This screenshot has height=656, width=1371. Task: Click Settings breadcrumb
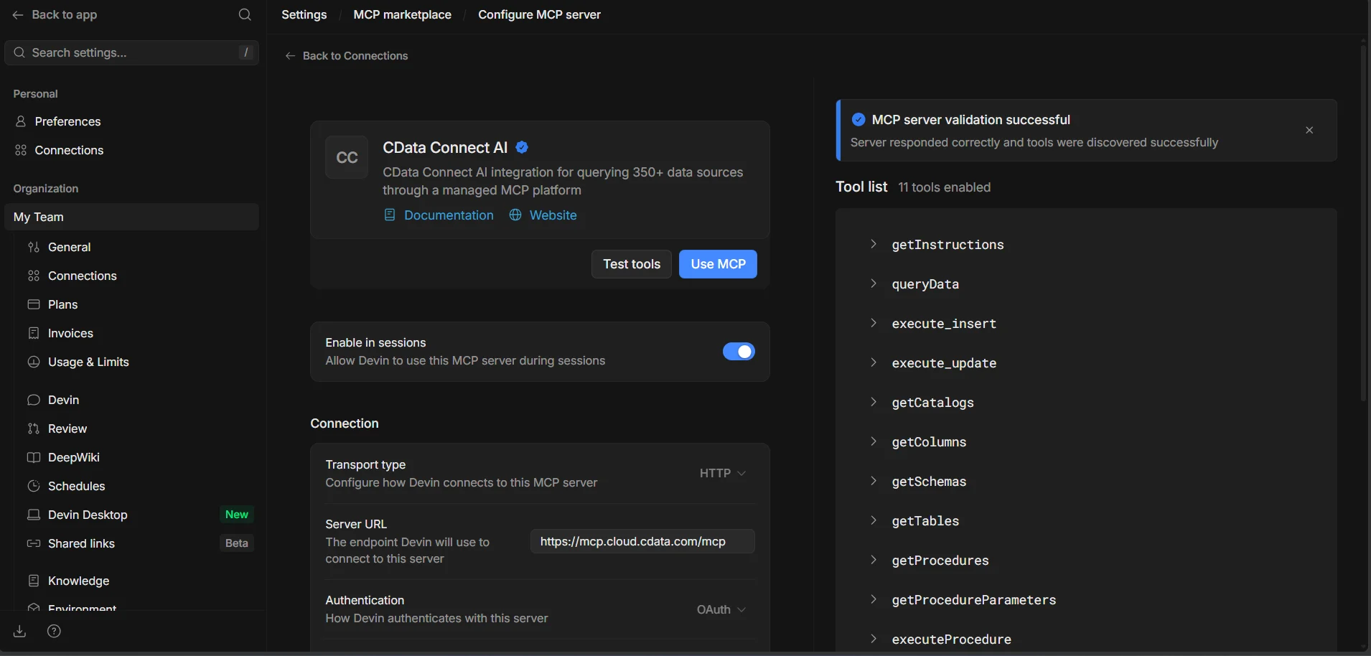[x=304, y=14]
